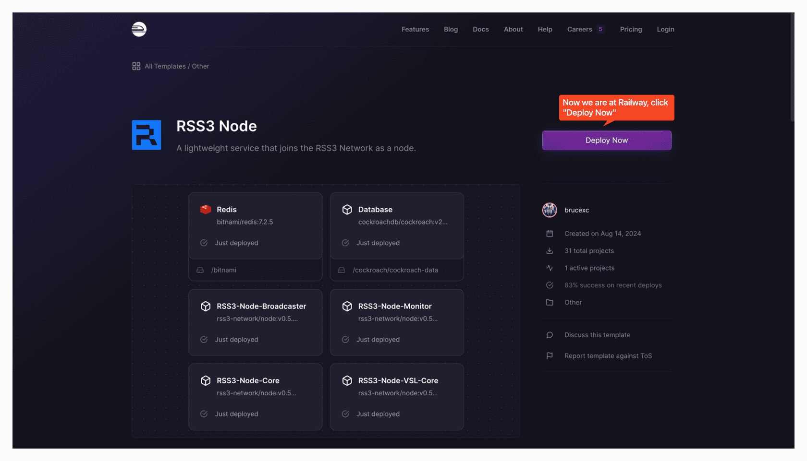Select the RSS3-Node-VSL-Core title
Image resolution: width=807 pixels, height=461 pixels.
click(x=398, y=380)
